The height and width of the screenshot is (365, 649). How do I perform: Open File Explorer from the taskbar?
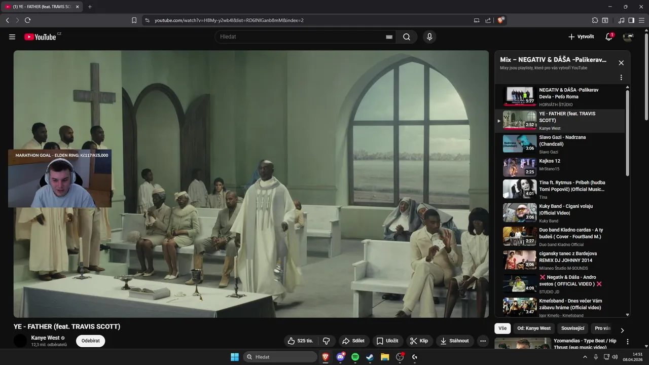coord(385,357)
